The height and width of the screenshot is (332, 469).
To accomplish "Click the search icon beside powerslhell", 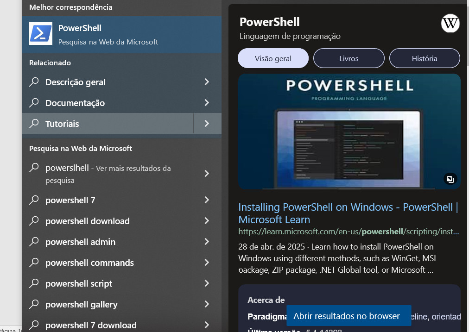I will click(34, 168).
